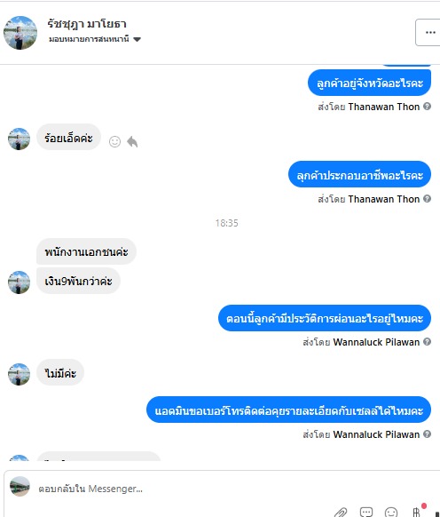Open the emoji picker in composer
Screen dimensions: 440x517
391,512
